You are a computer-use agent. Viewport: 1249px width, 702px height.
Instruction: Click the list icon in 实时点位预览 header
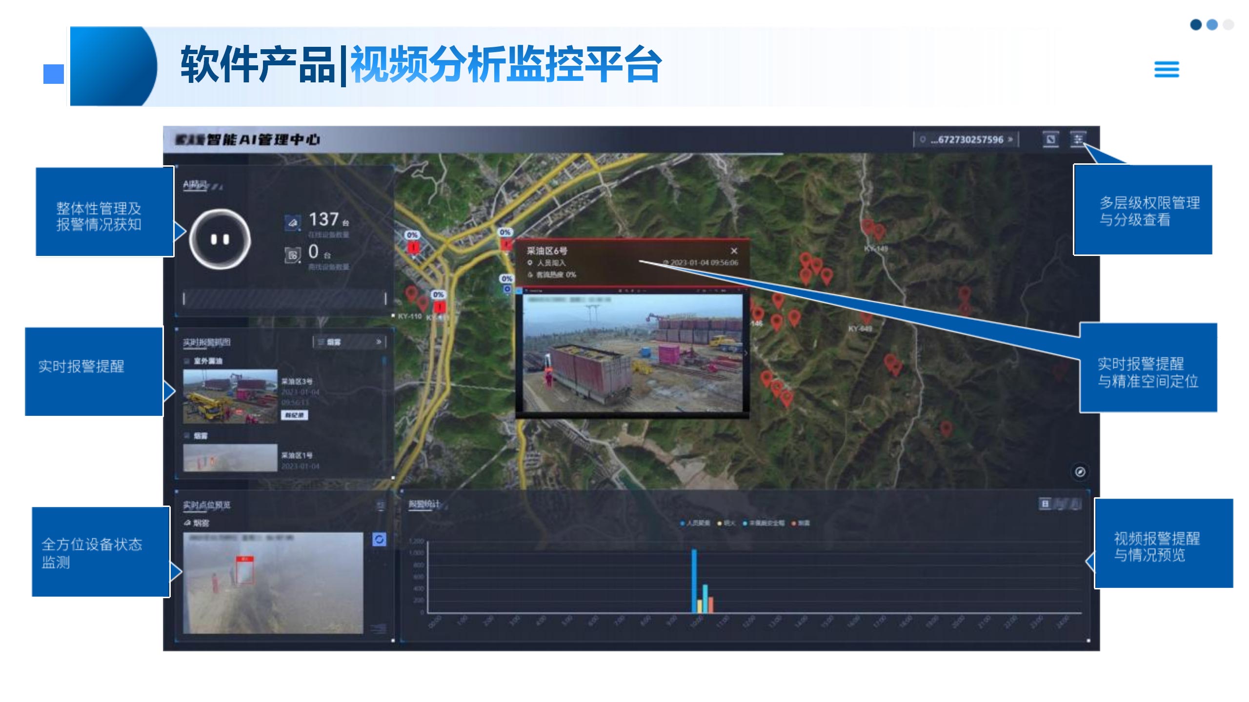pyautogui.click(x=381, y=506)
